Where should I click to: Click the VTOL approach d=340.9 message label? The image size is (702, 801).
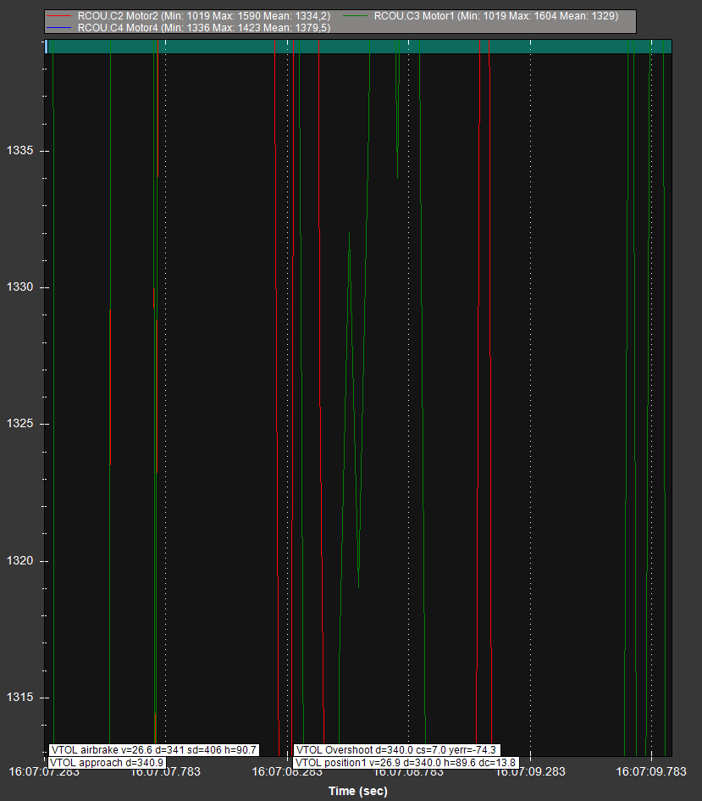coord(108,763)
